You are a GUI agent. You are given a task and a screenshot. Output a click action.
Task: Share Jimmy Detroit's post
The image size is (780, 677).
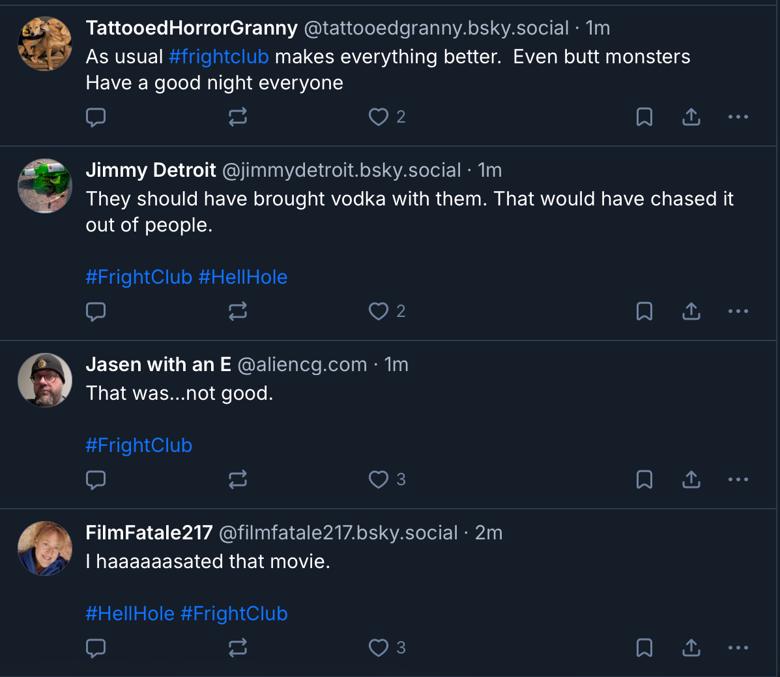691,312
